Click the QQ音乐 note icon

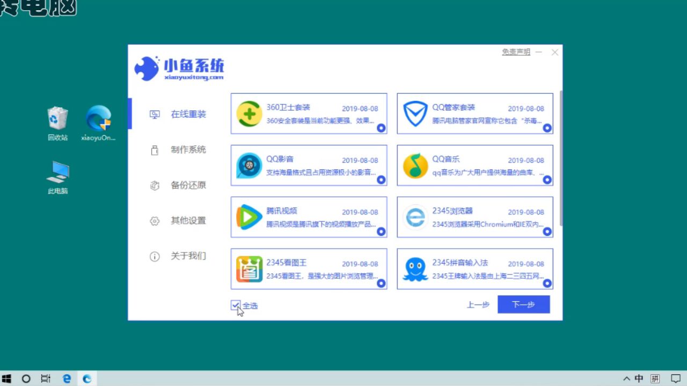(415, 166)
